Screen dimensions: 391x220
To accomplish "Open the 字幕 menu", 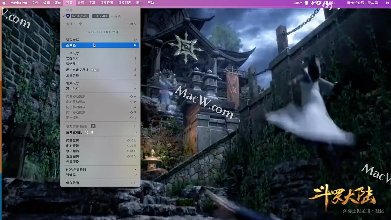I will [92, 3].
